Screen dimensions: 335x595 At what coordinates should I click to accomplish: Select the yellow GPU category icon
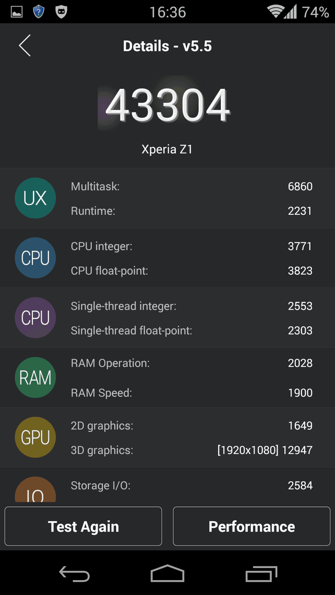pos(35,437)
